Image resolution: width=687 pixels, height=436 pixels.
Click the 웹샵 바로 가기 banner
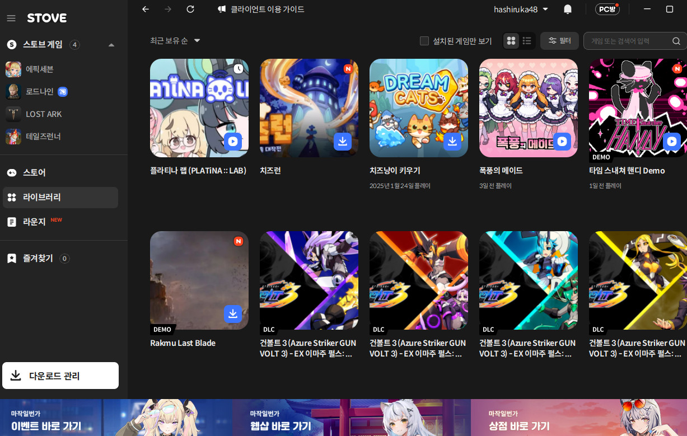352,418
